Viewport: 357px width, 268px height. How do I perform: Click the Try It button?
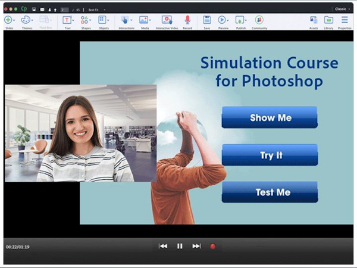(270, 155)
